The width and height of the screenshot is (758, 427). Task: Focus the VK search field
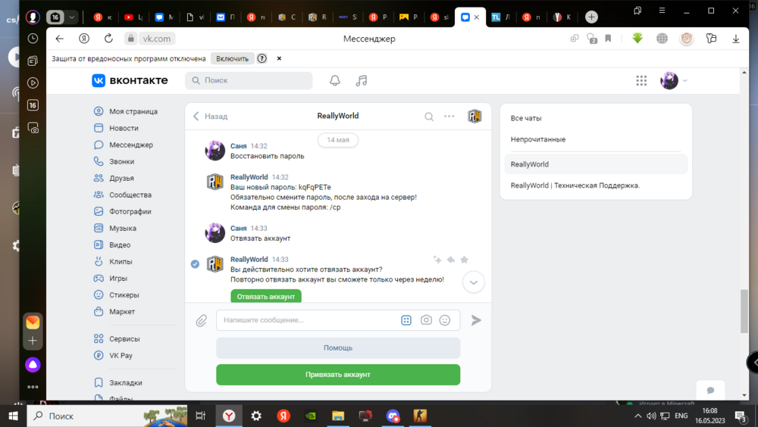(x=249, y=81)
